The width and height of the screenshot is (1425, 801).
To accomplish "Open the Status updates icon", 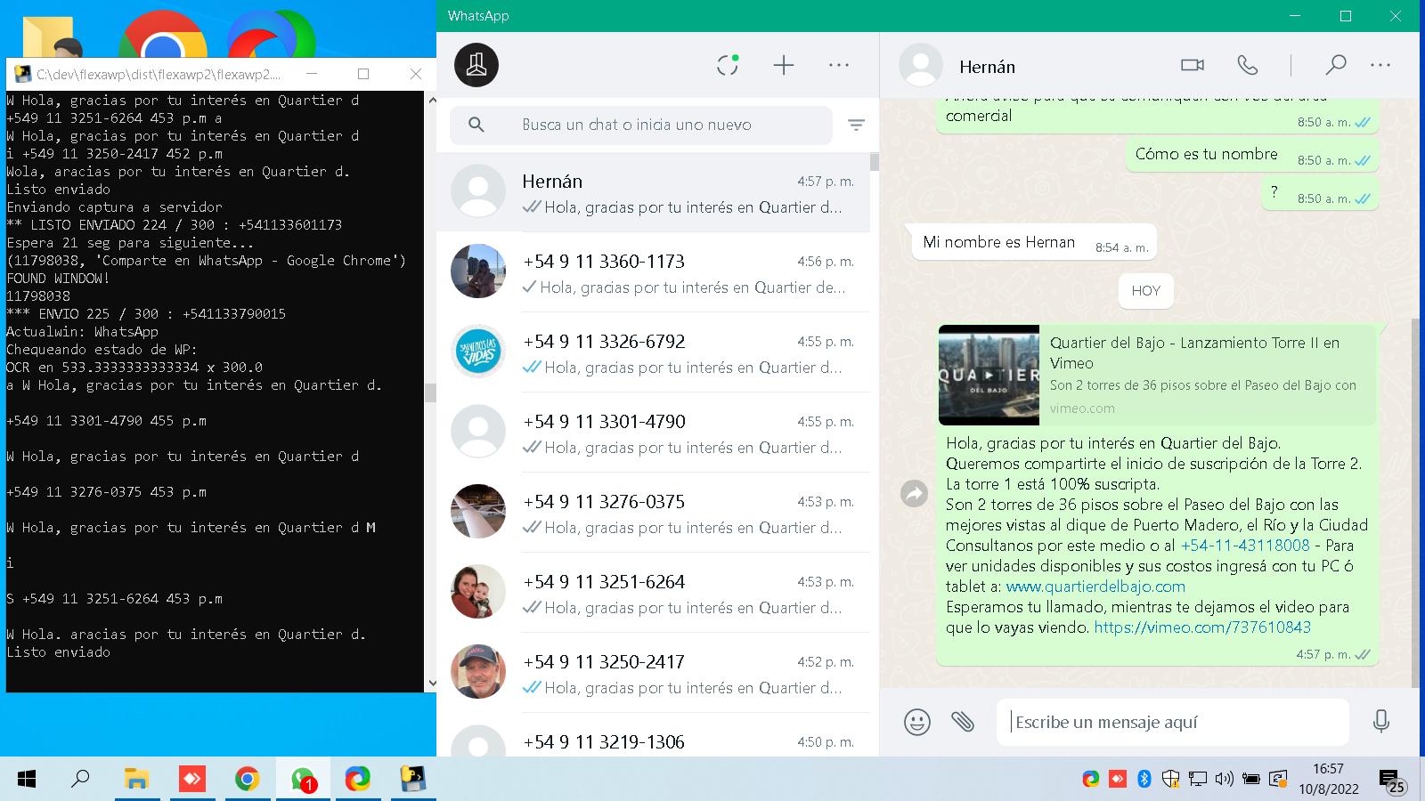I will click(728, 65).
